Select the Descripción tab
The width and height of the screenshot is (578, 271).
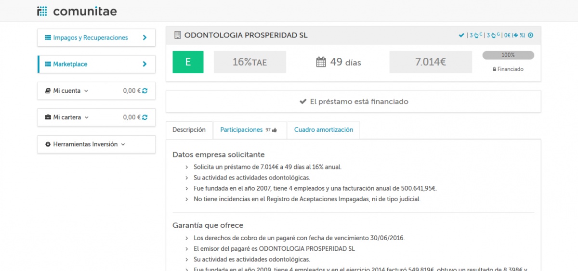189,130
